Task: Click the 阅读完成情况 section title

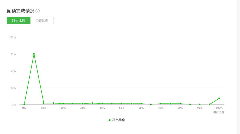Action: (21, 11)
